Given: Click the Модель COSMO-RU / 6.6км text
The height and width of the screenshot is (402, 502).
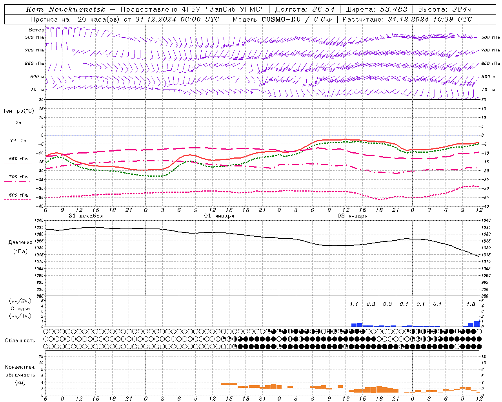Looking at the screenshot, I should pyautogui.click(x=282, y=19).
